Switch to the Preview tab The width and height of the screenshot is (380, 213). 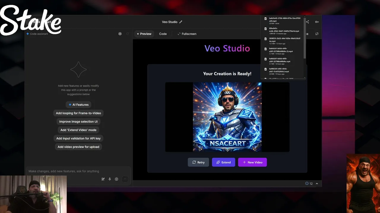coord(144,34)
